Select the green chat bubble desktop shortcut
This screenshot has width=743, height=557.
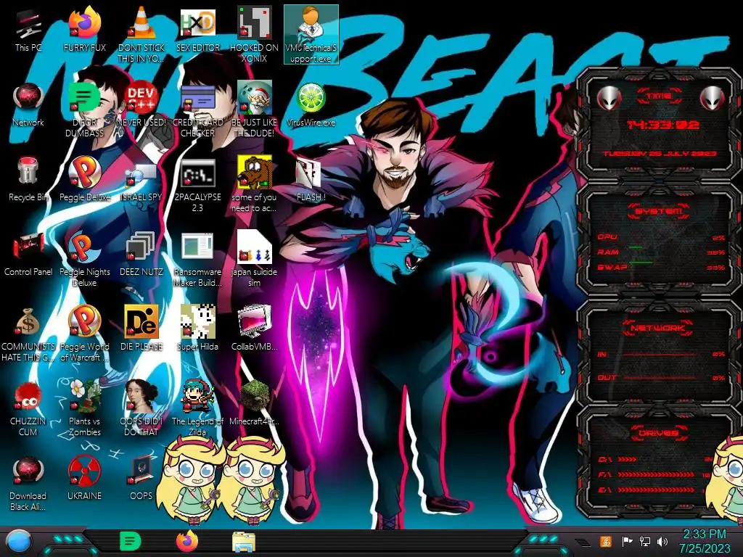(x=84, y=110)
